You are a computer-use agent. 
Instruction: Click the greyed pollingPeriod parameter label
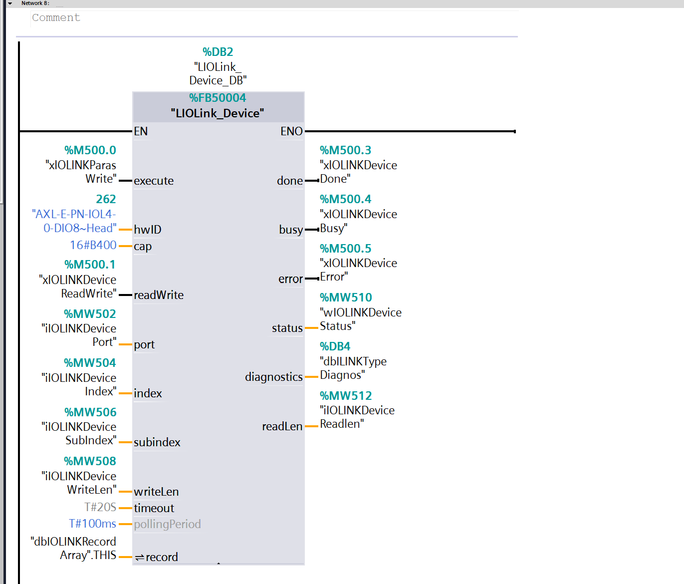[x=167, y=524]
